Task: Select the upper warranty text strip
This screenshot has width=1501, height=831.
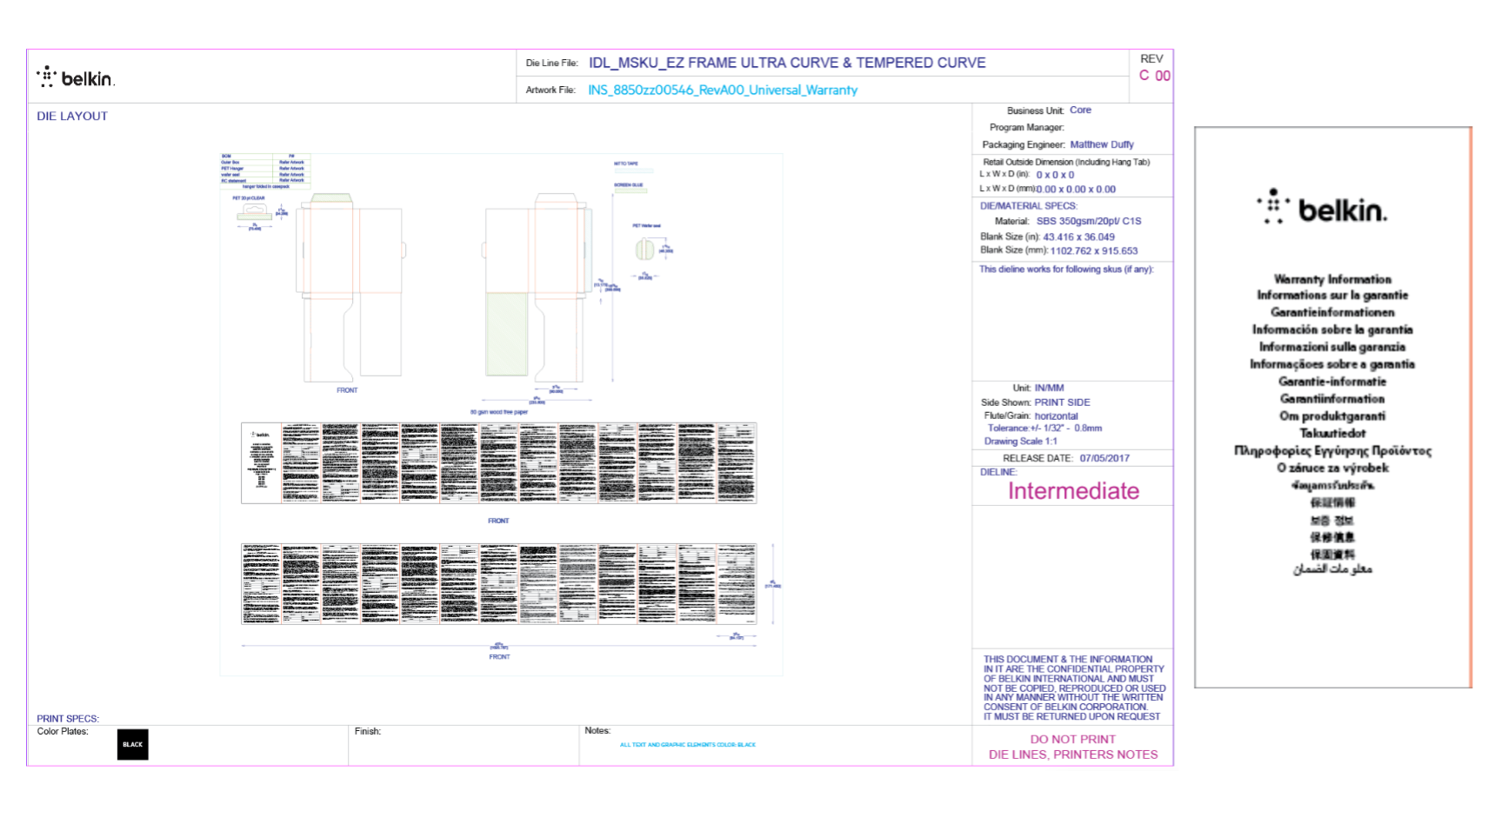Action: tap(498, 462)
